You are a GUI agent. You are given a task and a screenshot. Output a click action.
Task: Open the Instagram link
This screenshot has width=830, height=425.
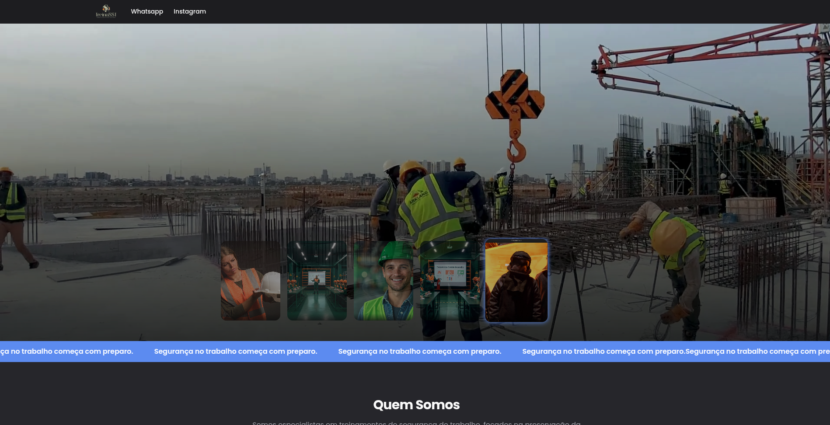pyautogui.click(x=190, y=11)
